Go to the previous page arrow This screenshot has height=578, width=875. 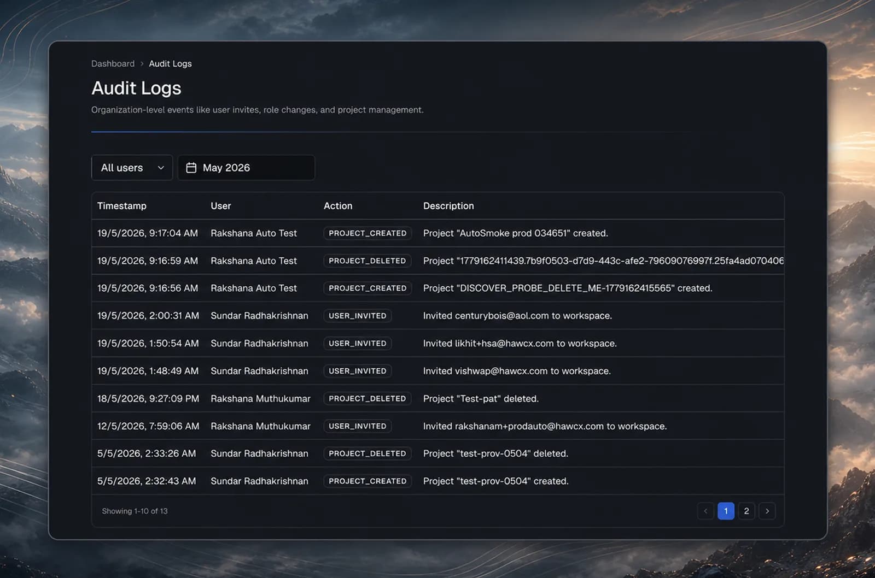(x=705, y=511)
